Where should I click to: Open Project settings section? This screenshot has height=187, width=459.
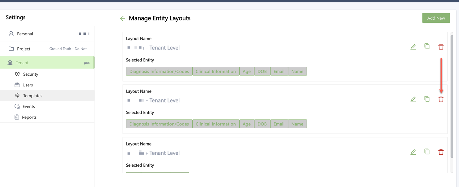click(x=23, y=49)
